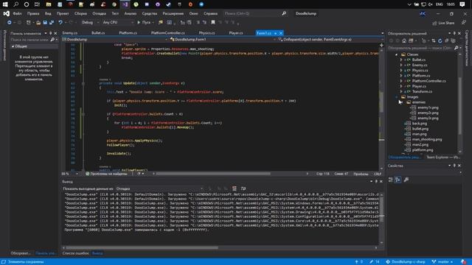Toggle categorized view in Properties panel
The height and width of the screenshot is (265, 472).
(390, 180)
